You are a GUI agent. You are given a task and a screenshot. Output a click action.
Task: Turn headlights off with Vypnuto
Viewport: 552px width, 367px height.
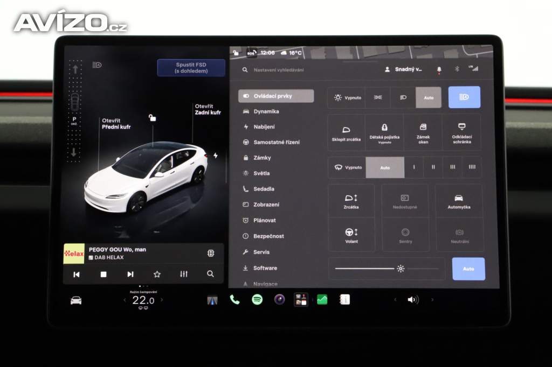[347, 97]
